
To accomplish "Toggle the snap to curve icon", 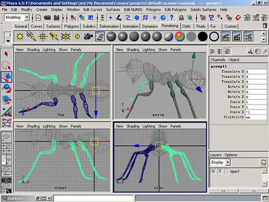I will point(211,18).
